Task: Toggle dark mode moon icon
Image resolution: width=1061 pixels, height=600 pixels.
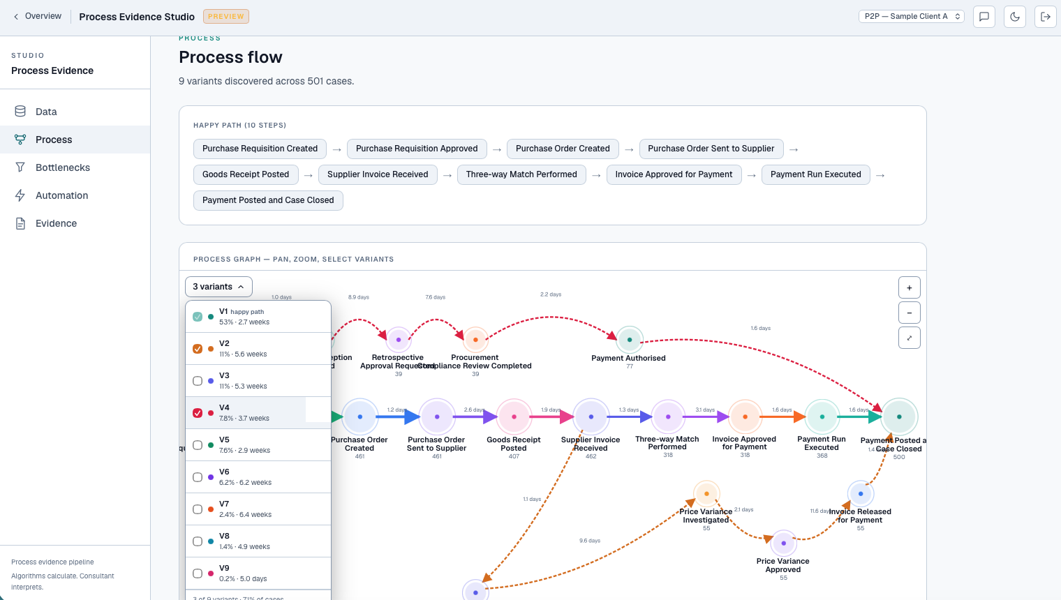Action: point(1015,17)
